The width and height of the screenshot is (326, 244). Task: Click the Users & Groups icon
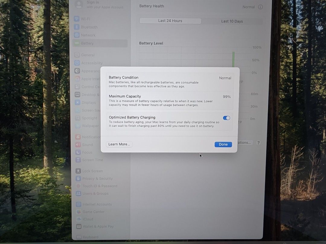pyautogui.click(x=78, y=193)
